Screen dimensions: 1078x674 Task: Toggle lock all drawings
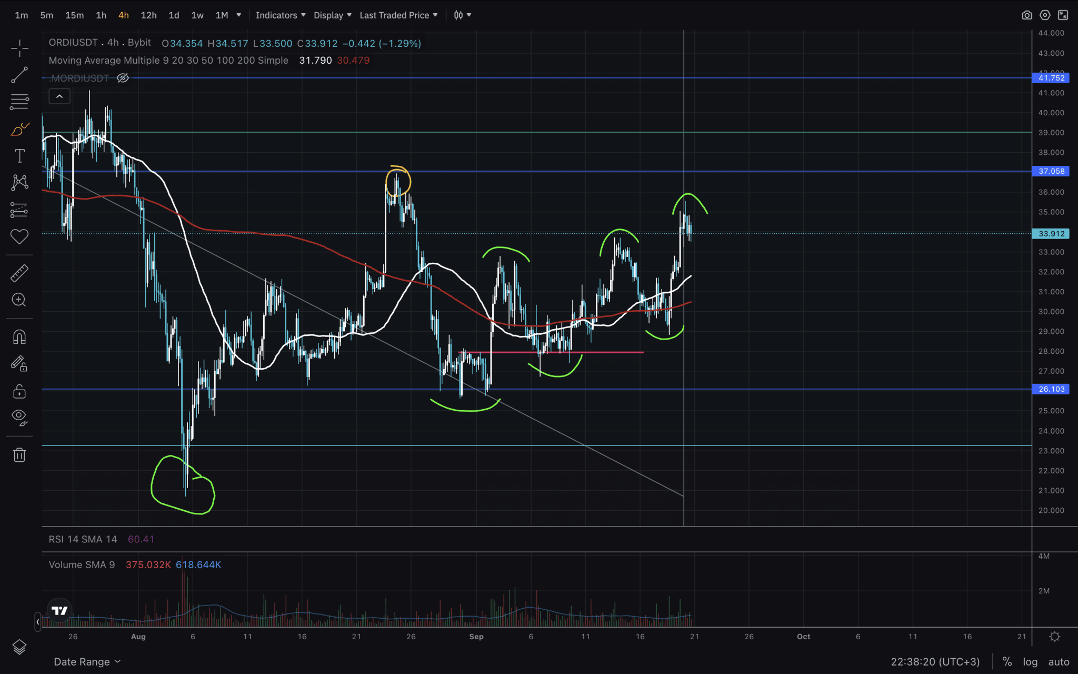[19, 391]
